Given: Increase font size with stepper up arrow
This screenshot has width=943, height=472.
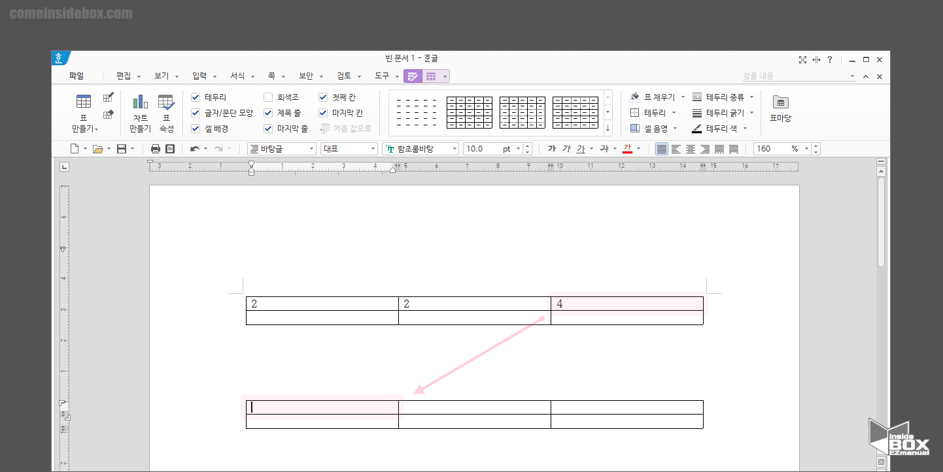Looking at the screenshot, I should (x=528, y=146).
